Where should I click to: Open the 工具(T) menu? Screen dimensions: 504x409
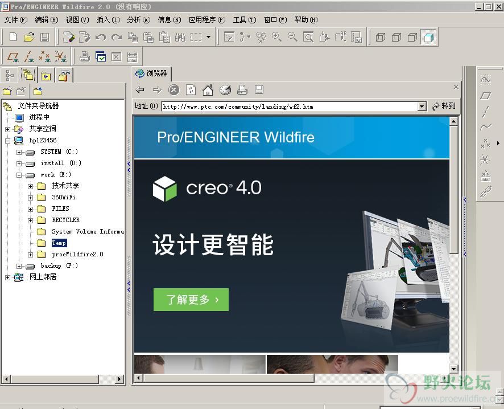[245, 20]
